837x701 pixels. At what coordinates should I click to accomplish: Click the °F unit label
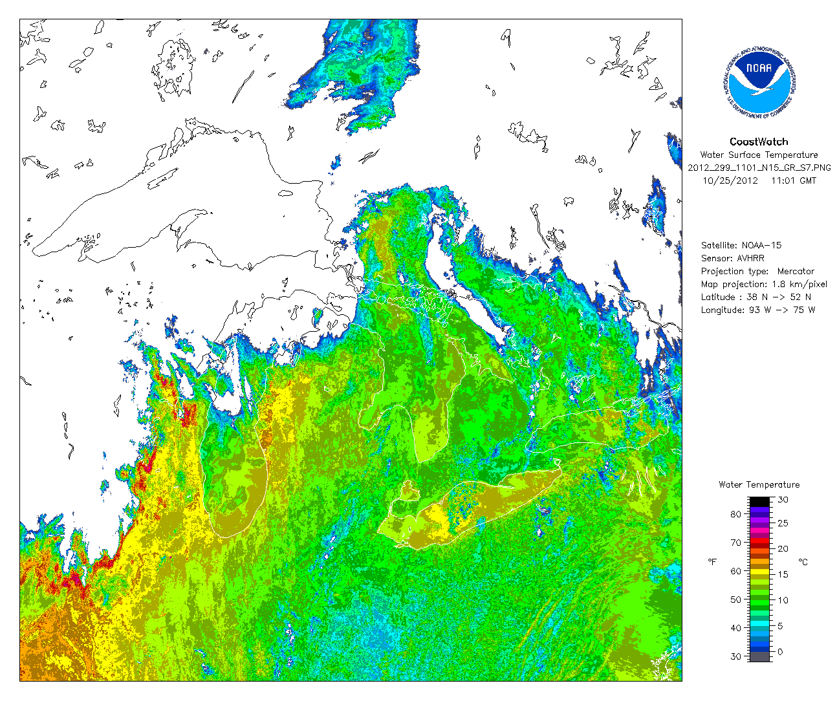tap(713, 562)
